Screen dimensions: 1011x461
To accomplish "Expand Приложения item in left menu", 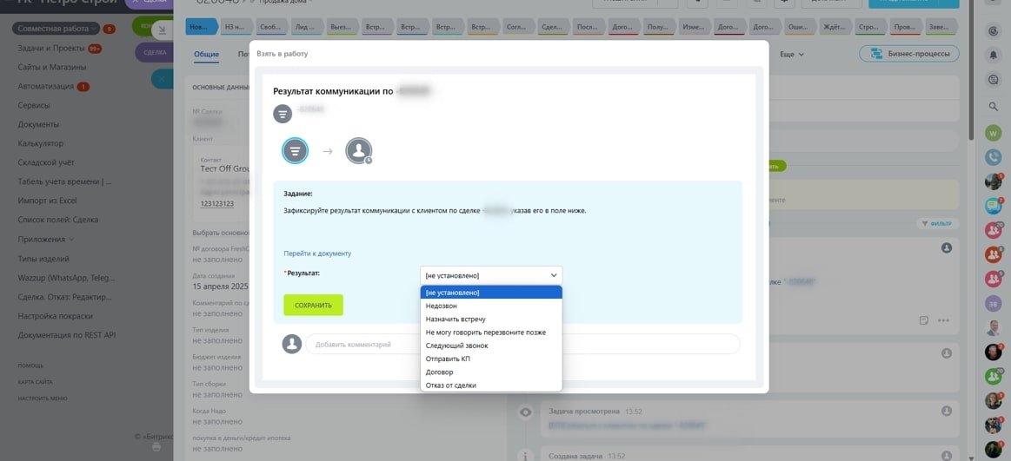I will (45, 239).
